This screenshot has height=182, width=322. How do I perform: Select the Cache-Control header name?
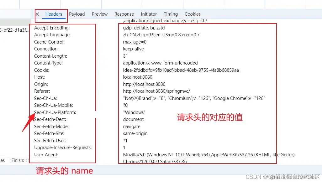49,42
